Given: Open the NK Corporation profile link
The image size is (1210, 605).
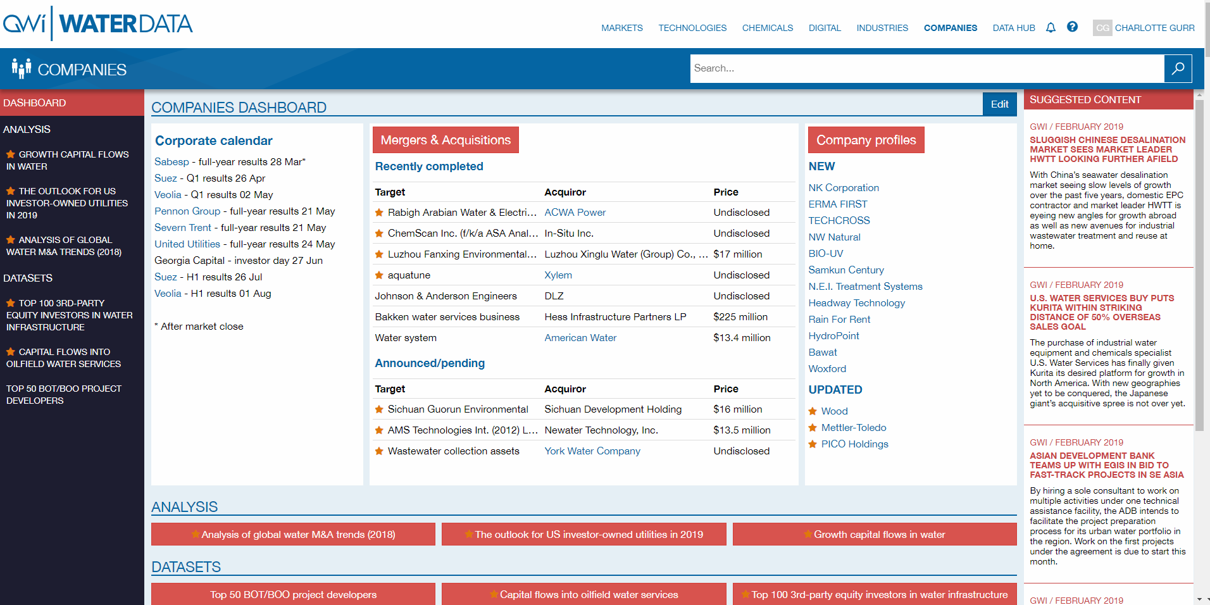Looking at the screenshot, I should point(843,188).
